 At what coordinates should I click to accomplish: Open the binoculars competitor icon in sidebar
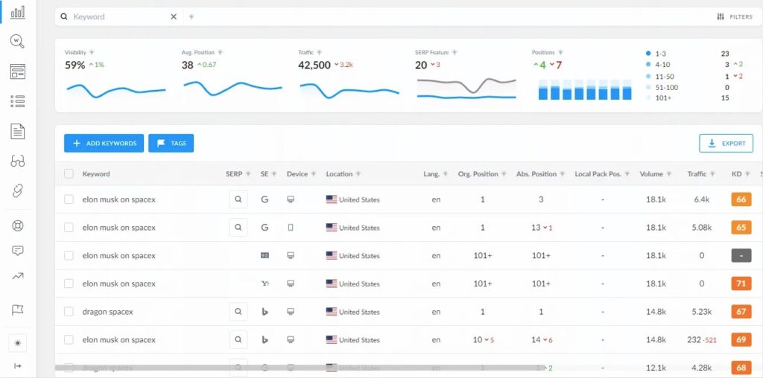tap(18, 161)
